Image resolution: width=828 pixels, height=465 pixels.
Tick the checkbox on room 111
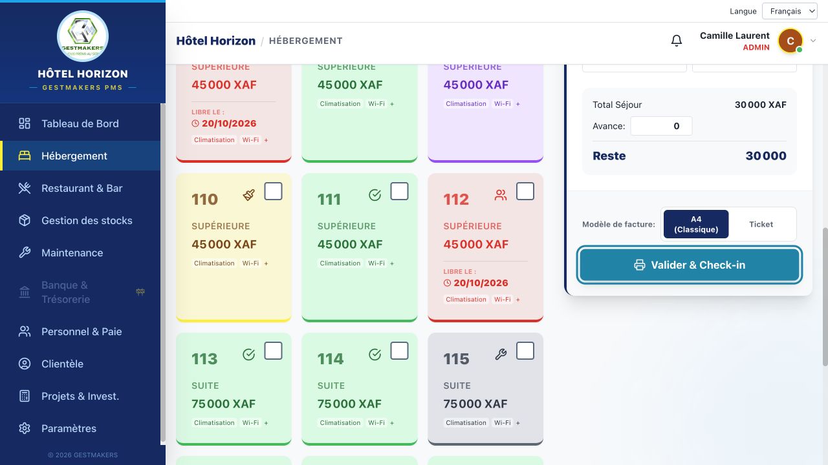point(400,191)
